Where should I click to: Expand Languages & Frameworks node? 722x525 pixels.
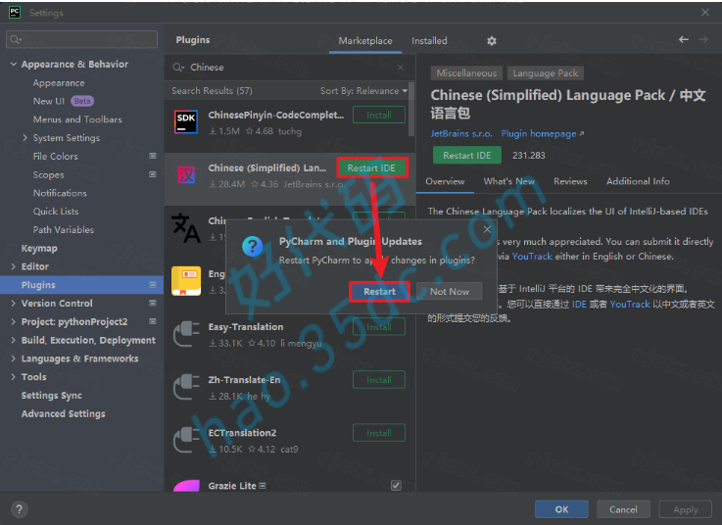tap(13, 358)
